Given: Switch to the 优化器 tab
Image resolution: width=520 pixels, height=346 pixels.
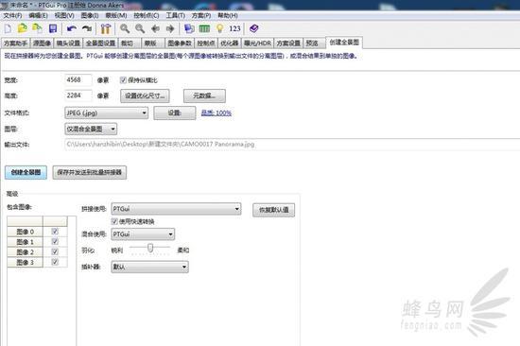Looking at the screenshot, I should (230, 43).
